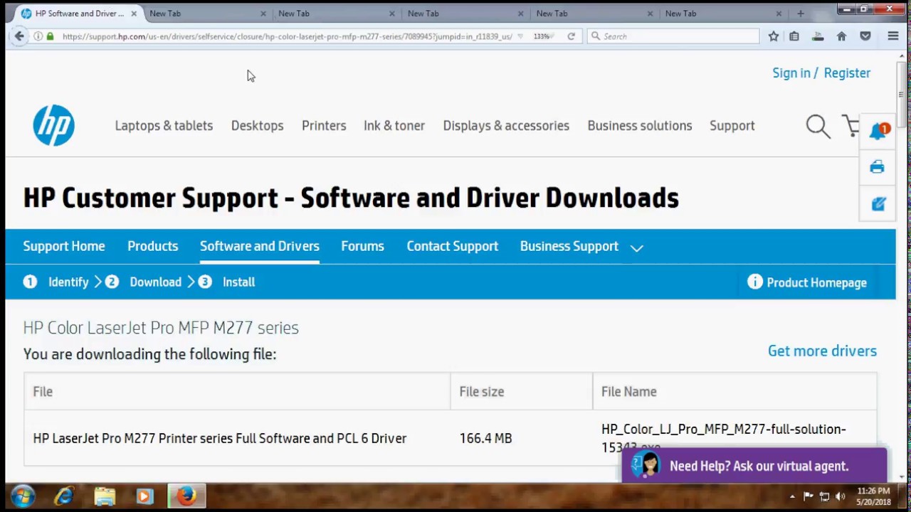Click the volume speaker tray icon
This screenshot has height=512, width=911.
[841, 496]
